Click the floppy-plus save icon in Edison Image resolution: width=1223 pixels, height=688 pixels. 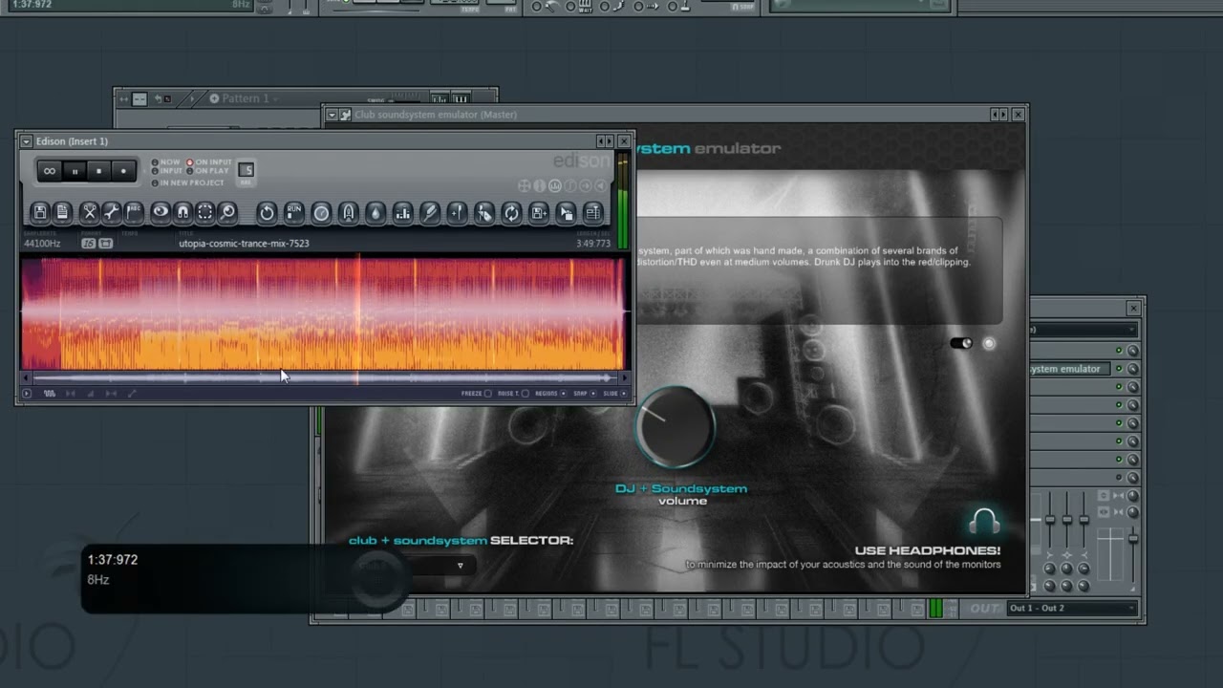(x=539, y=212)
